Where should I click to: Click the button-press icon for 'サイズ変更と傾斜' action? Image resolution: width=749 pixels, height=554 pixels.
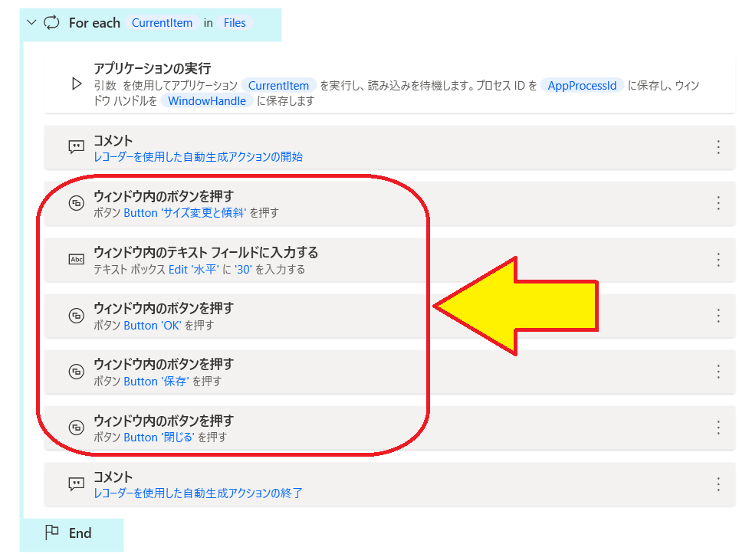tap(76, 204)
